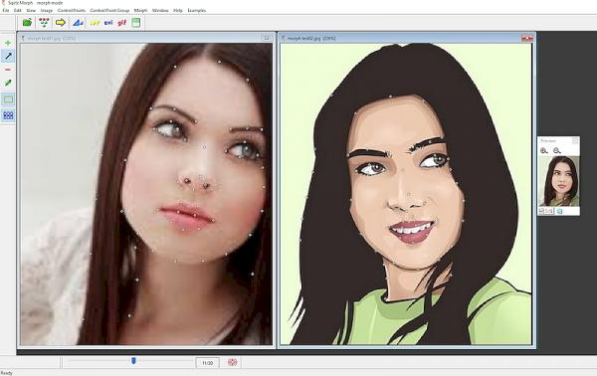Screen dimensions: 597x376
Task: Select the green plus add-point tool
Action: 8,43
